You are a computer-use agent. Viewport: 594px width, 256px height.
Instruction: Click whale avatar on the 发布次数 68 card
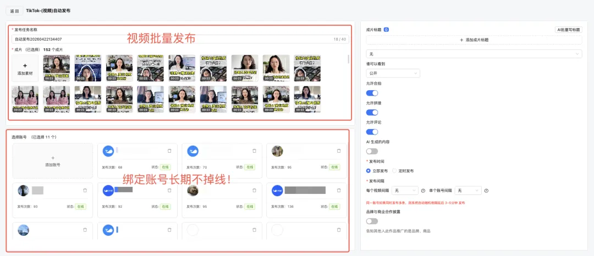(108, 151)
